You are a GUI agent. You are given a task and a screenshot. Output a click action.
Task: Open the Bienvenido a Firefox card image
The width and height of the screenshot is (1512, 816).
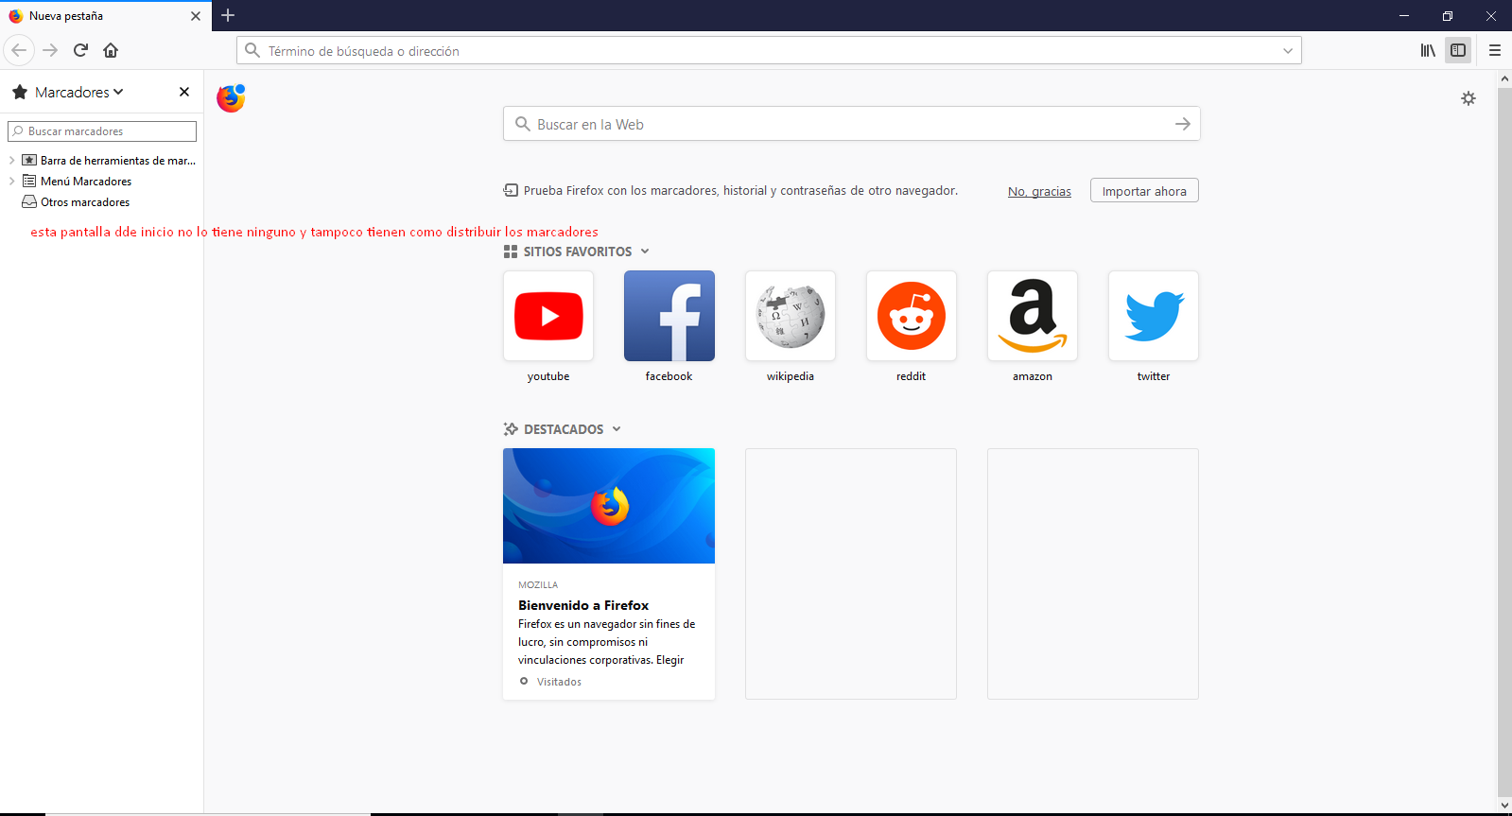pos(609,506)
